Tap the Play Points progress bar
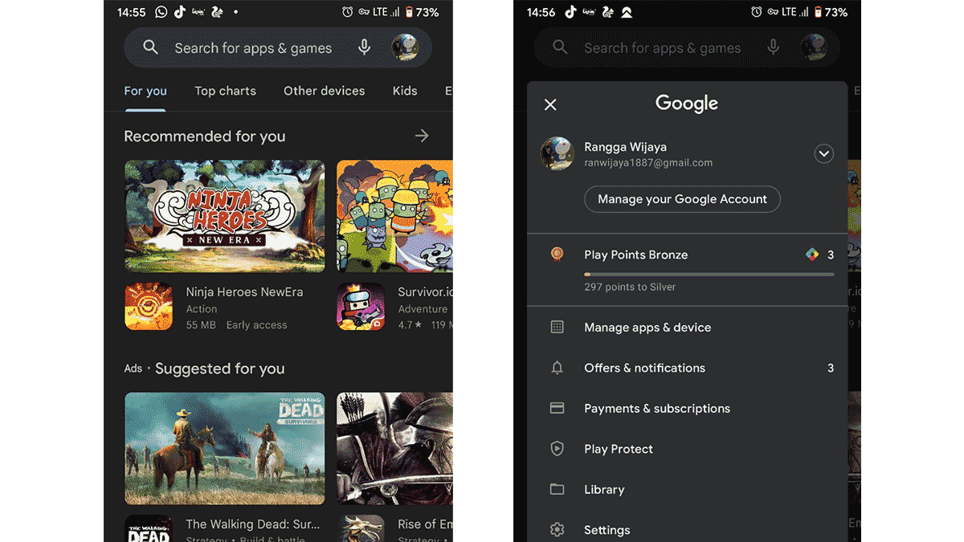Image resolution: width=964 pixels, height=542 pixels. (x=709, y=274)
